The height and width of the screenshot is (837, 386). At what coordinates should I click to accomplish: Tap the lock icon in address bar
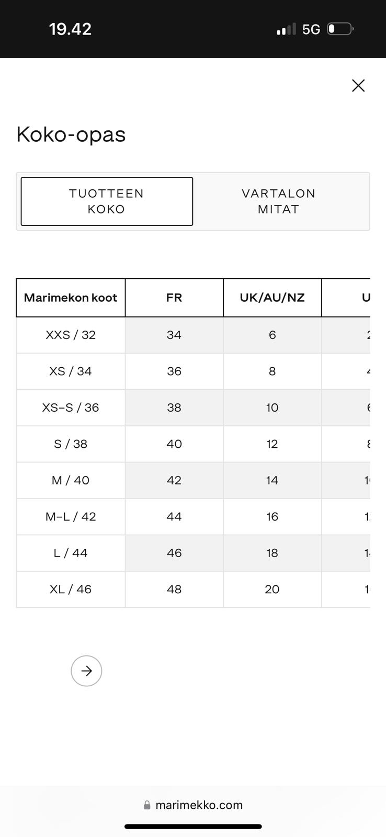point(147,805)
